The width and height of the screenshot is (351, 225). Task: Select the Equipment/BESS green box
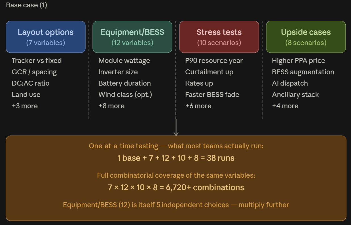point(132,37)
